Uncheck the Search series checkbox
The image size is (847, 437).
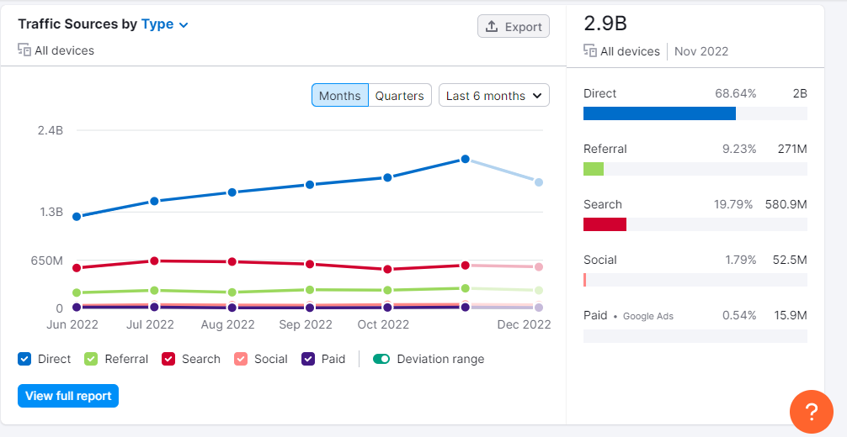[x=168, y=359]
